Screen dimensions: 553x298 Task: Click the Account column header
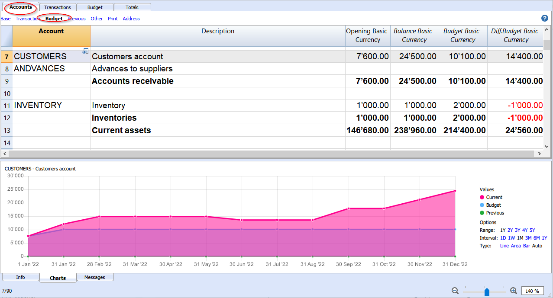click(x=51, y=35)
